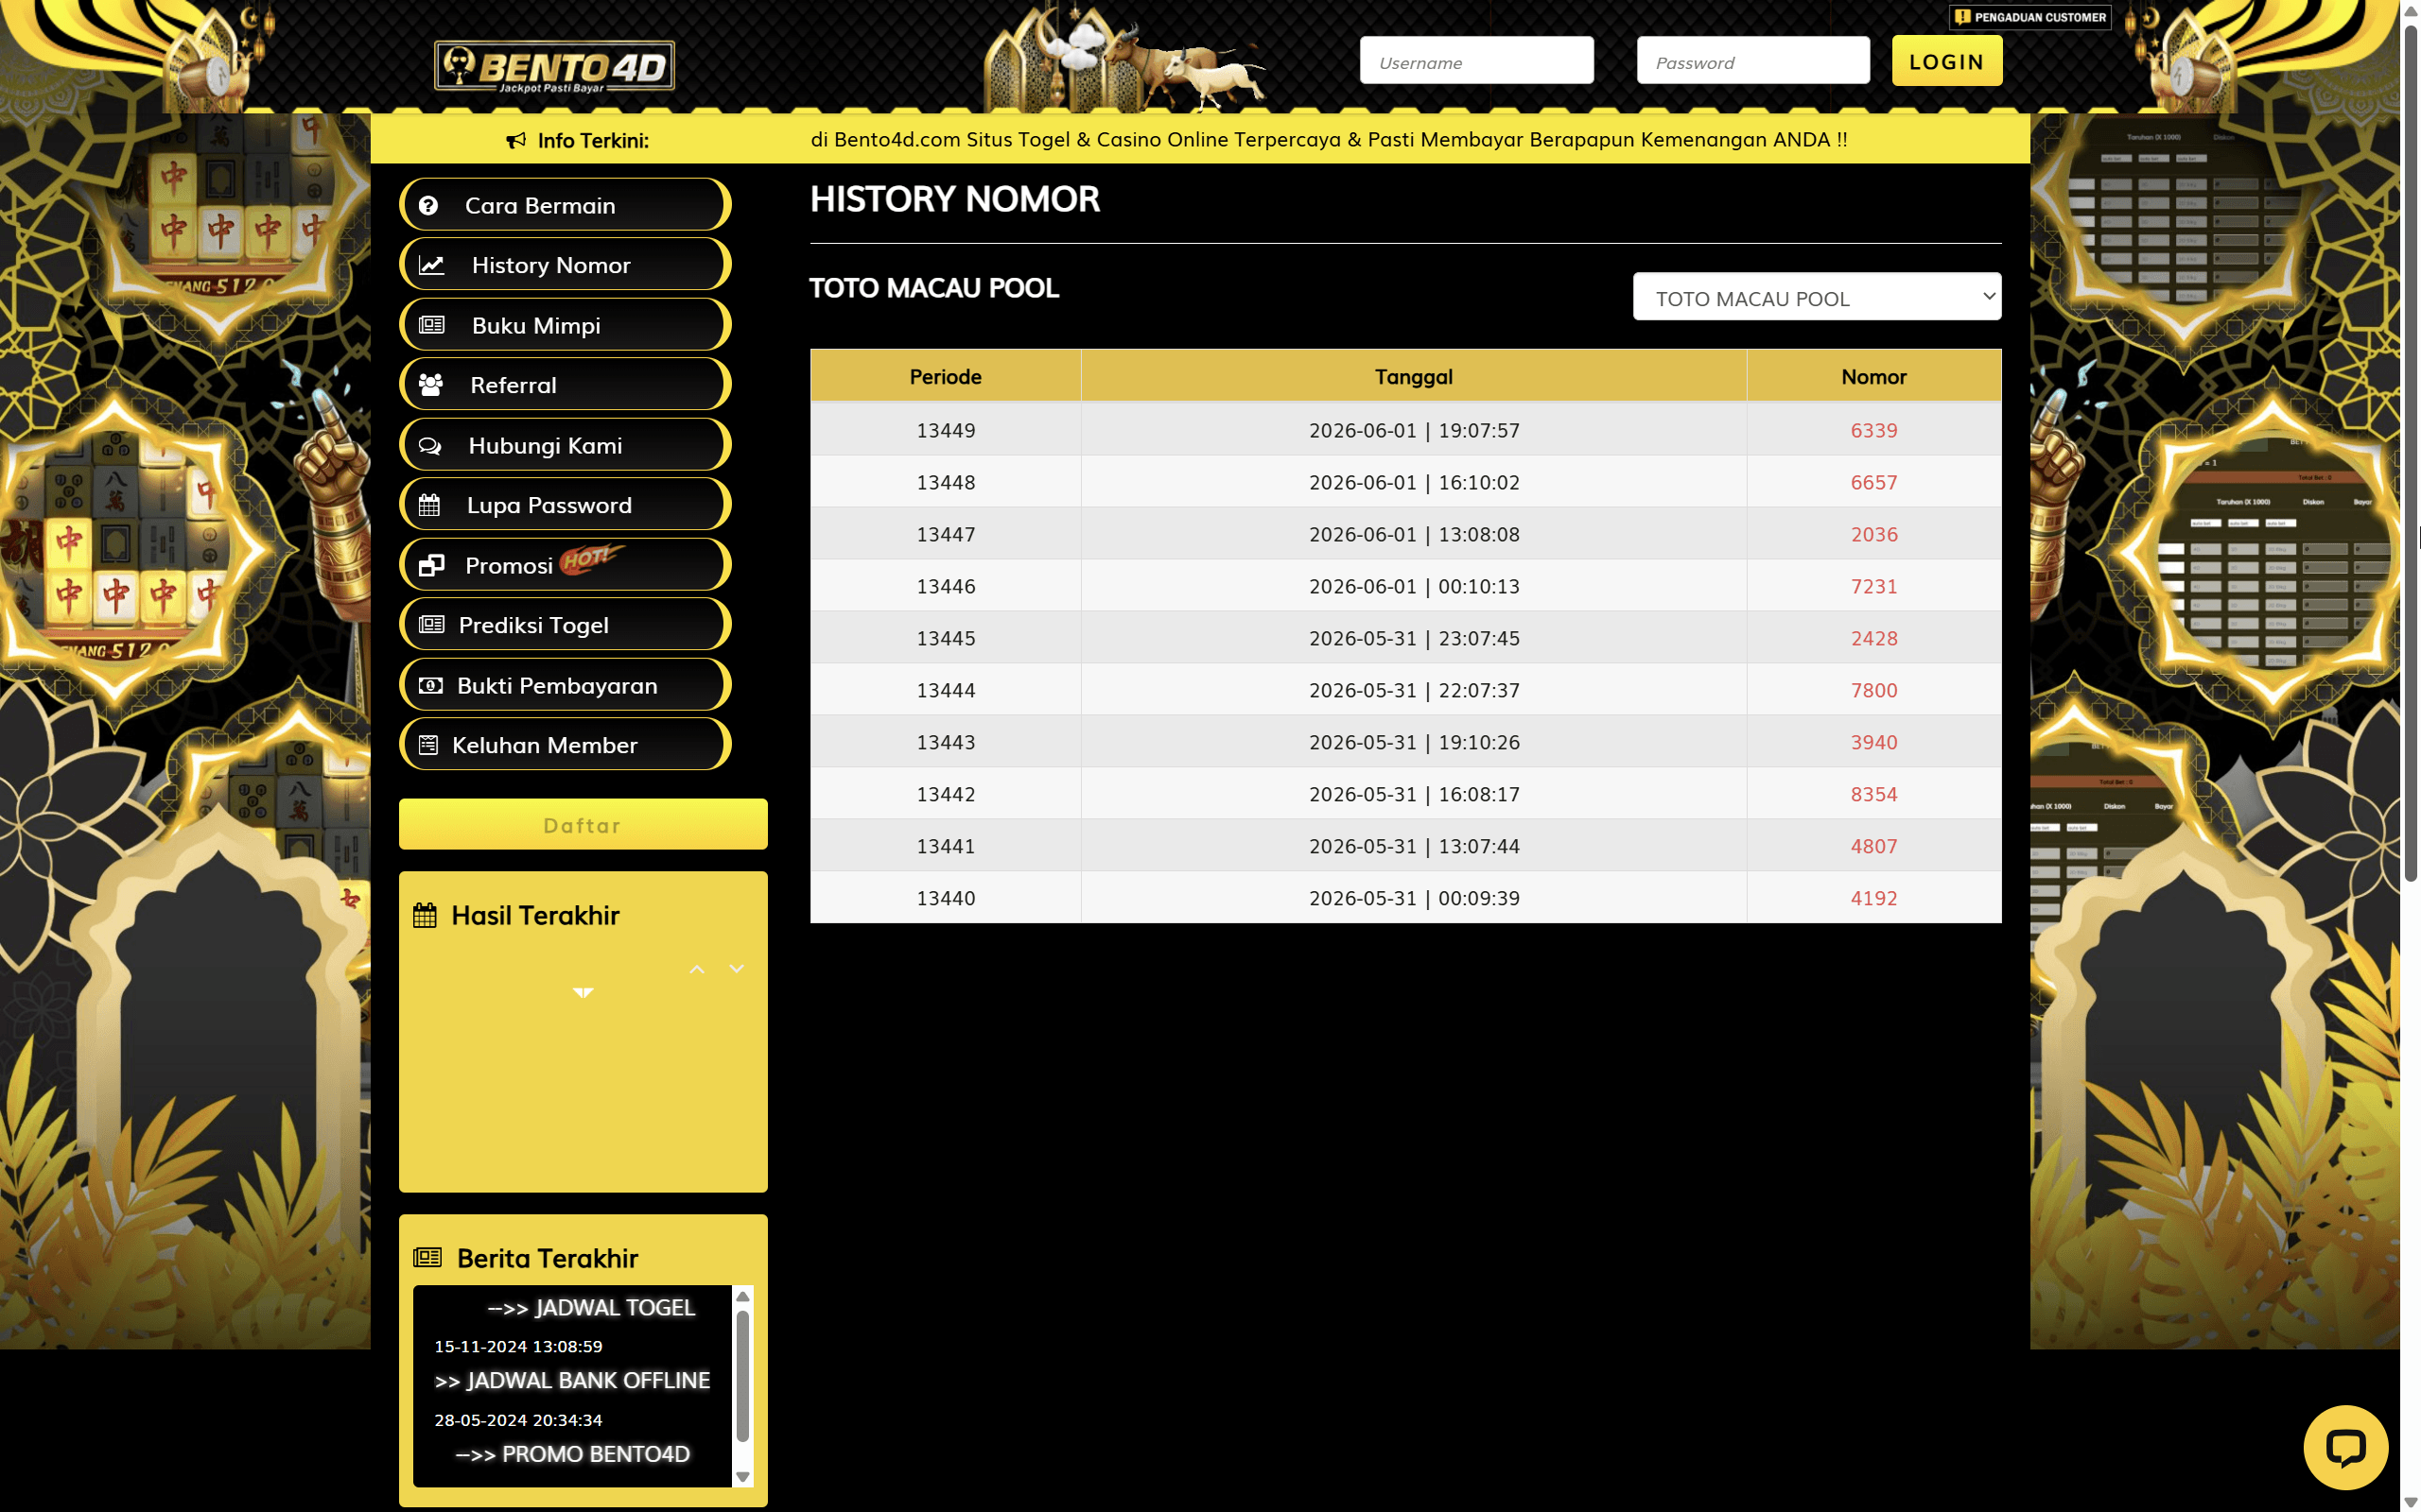
Task: Click the Tanggal column header
Action: [1414, 377]
